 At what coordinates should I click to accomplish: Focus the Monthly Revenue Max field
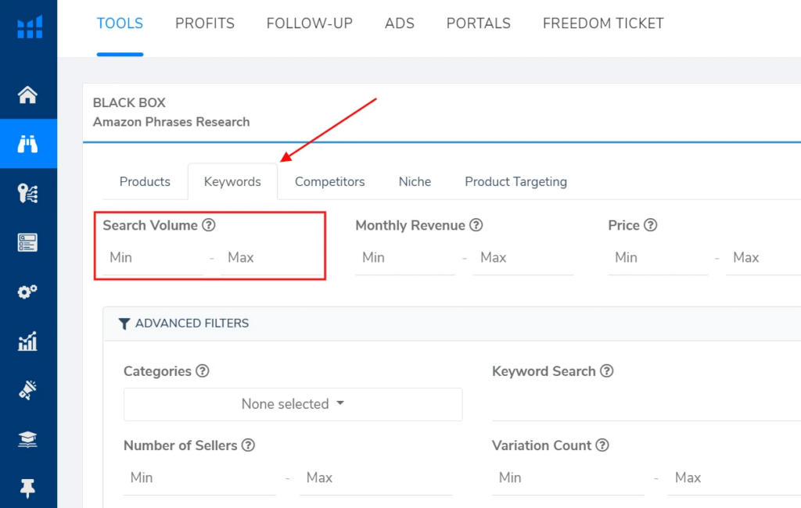pyautogui.click(x=523, y=258)
